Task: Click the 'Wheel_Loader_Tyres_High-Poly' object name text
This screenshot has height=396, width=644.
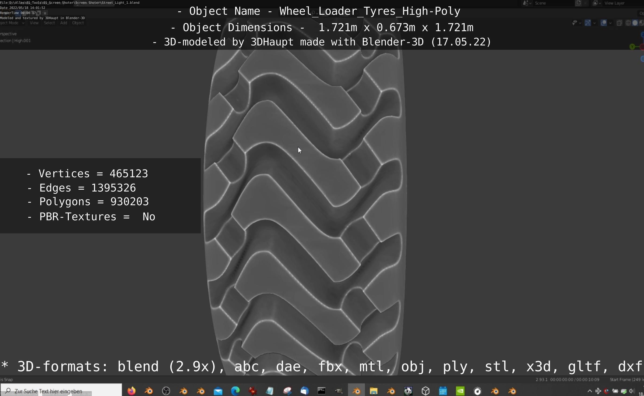Action: (370, 11)
